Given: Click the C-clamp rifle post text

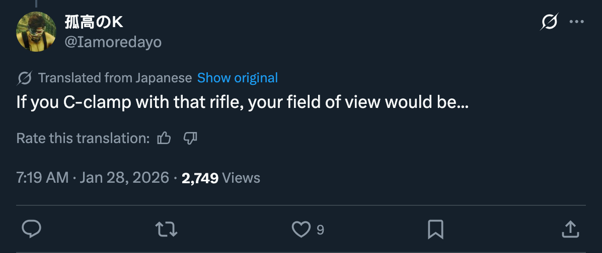Looking at the screenshot, I should coord(242,102).
